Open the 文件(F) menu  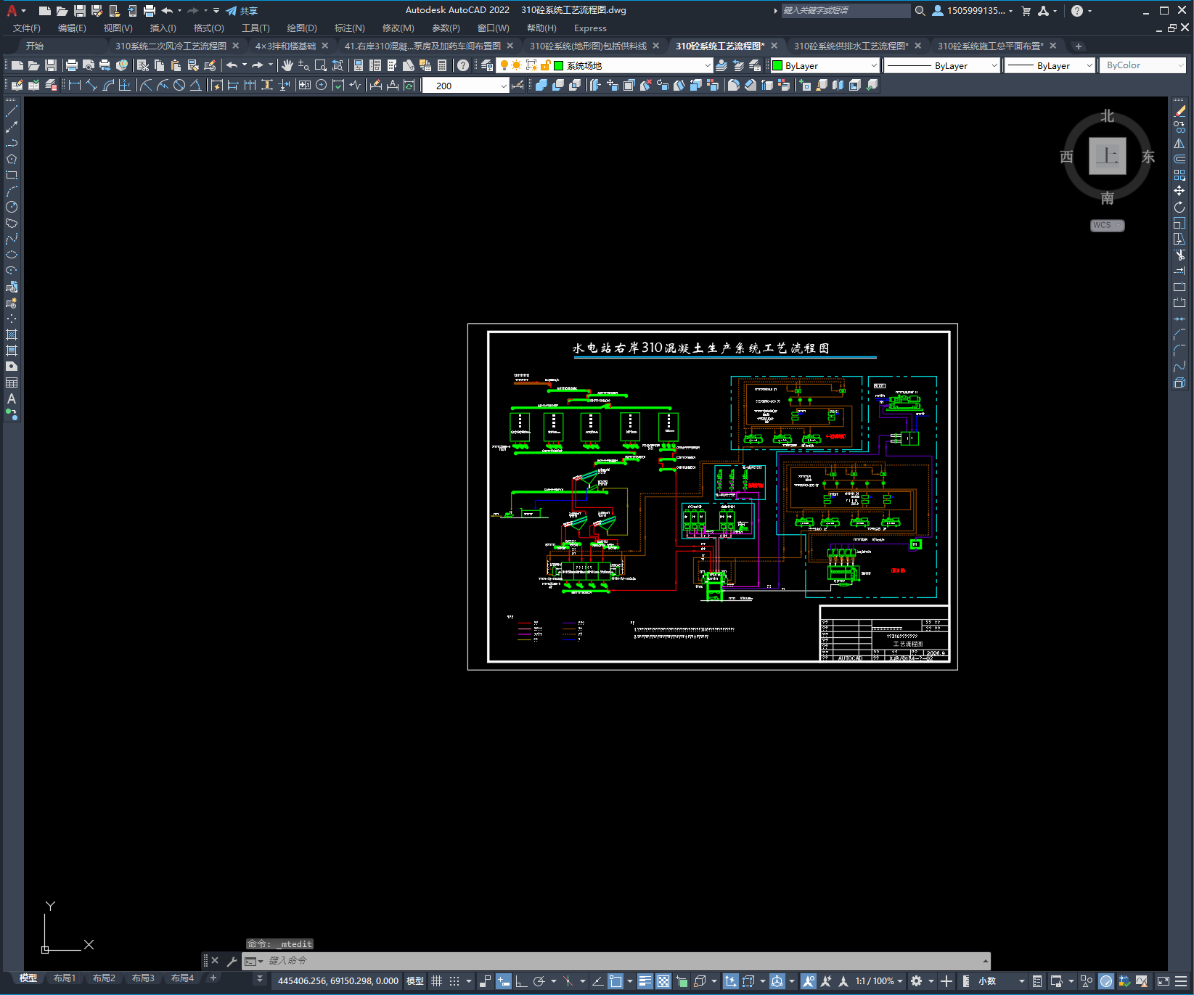[x=27, y=28]
